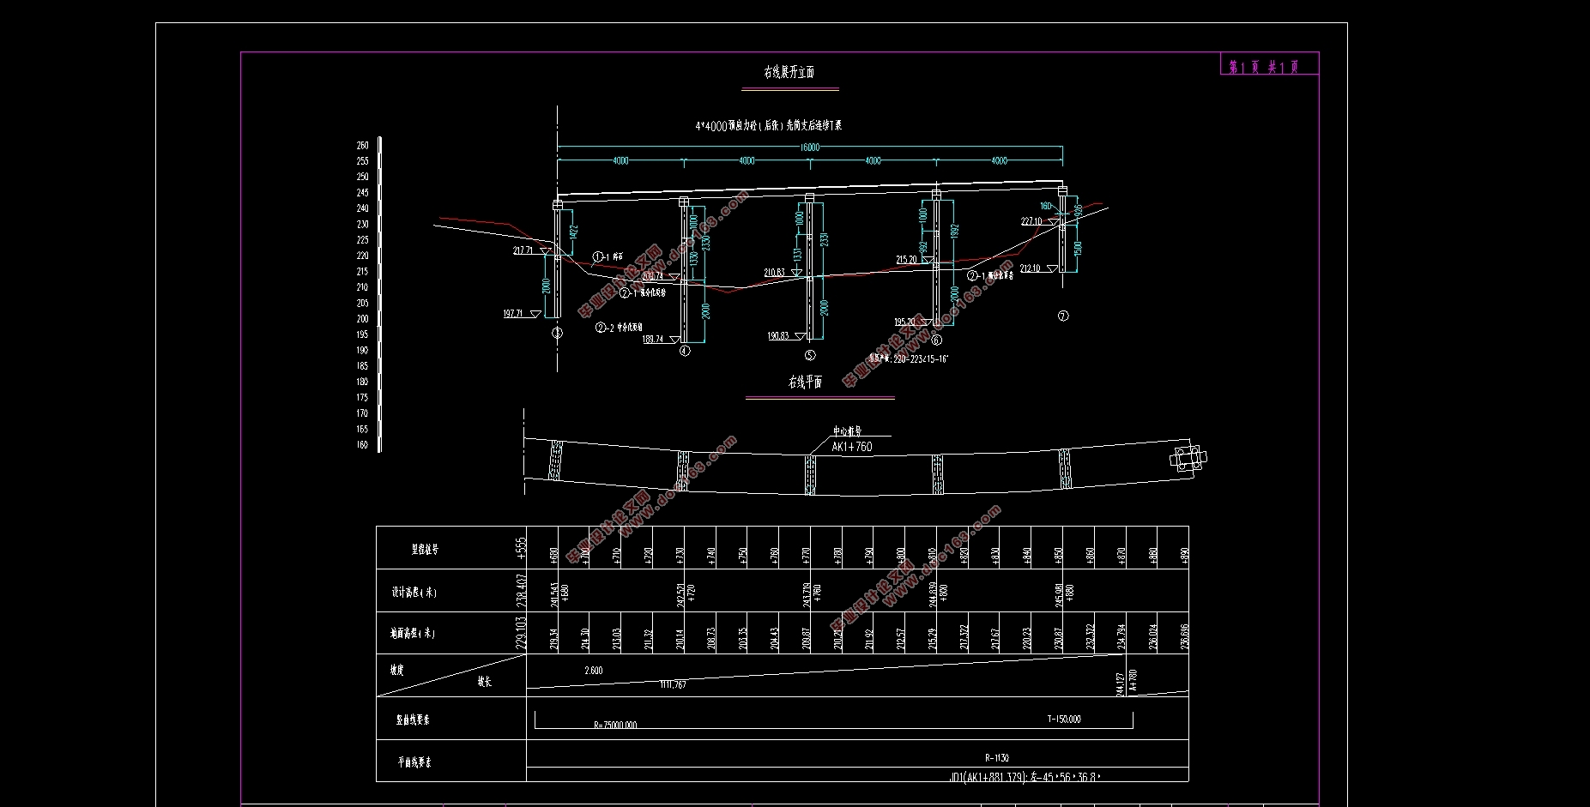Click vertical curve radius 'R=75000.000'
The width and height of the screenshot is (1590, 807).
pyautogui.click(x=615, y=726)
